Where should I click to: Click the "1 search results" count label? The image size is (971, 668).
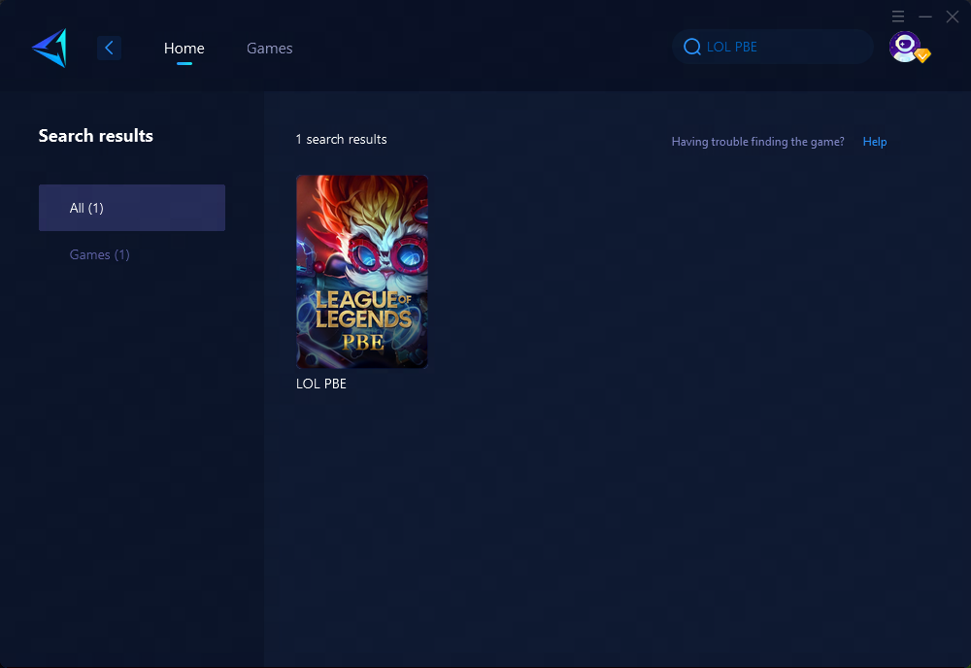(341, 140)
